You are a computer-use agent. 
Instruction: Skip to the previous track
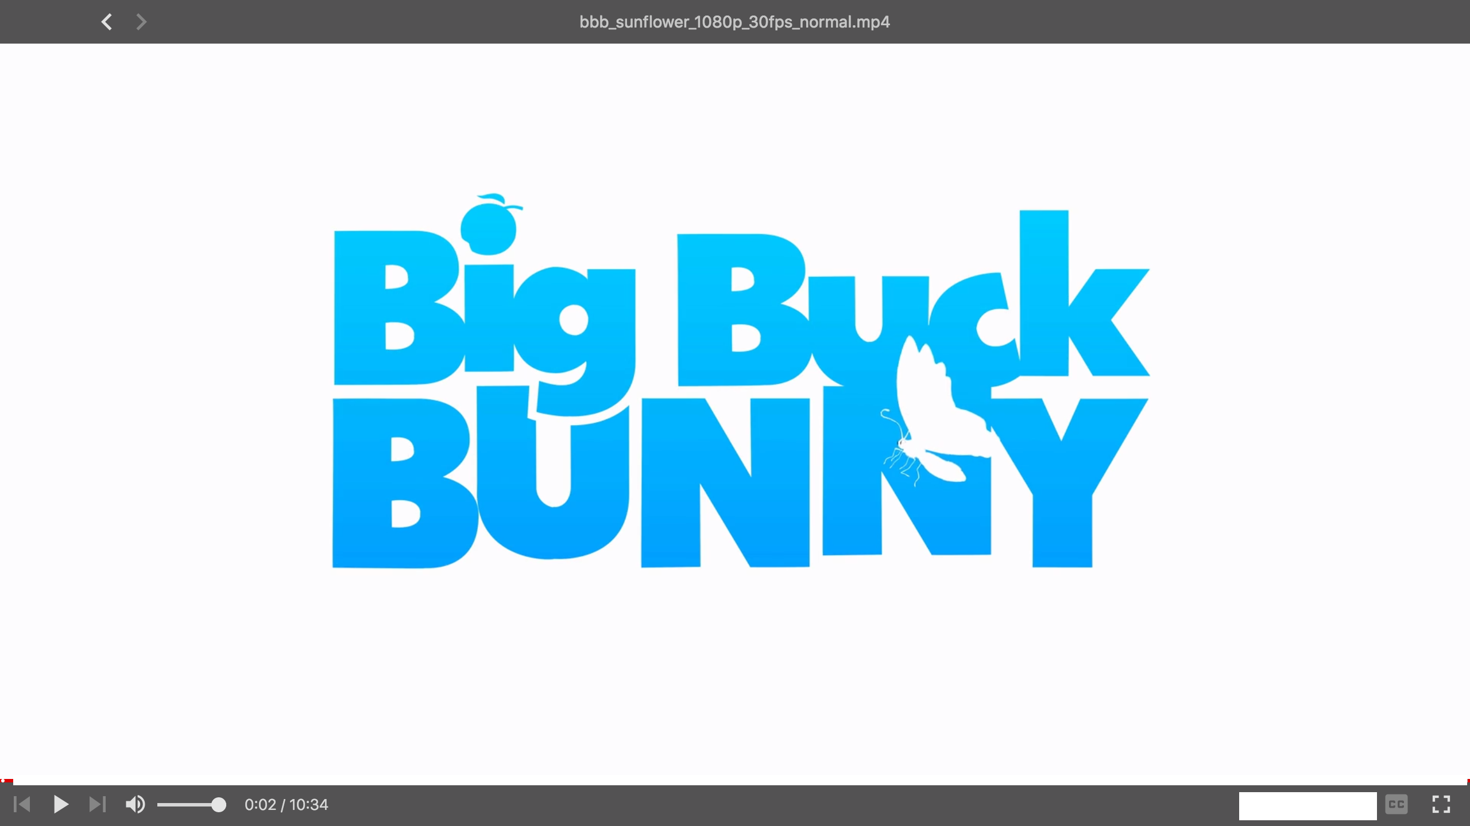22,804
